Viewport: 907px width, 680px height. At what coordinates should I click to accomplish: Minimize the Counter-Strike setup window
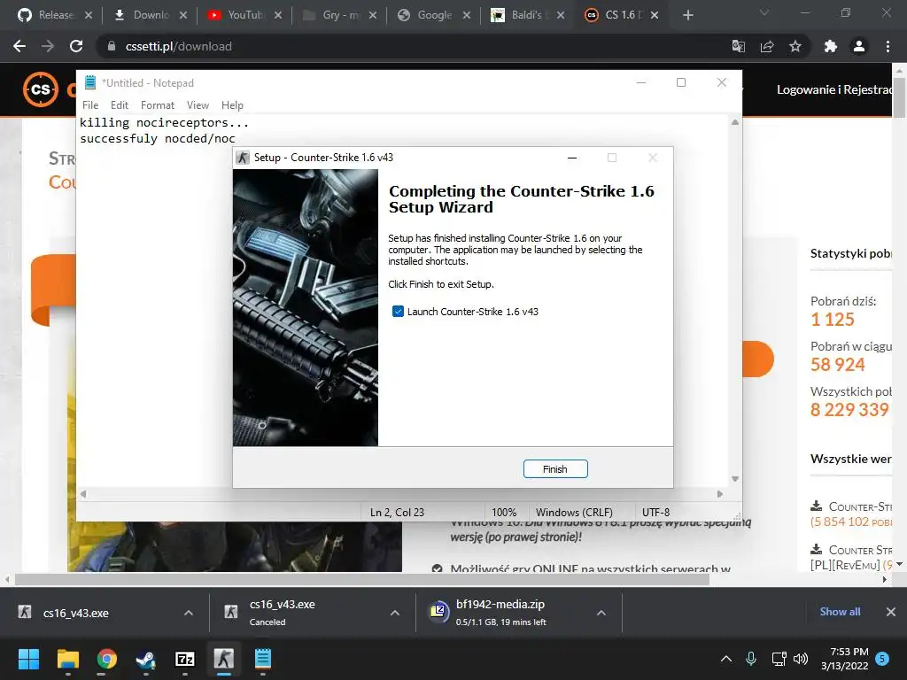point(572,158)
